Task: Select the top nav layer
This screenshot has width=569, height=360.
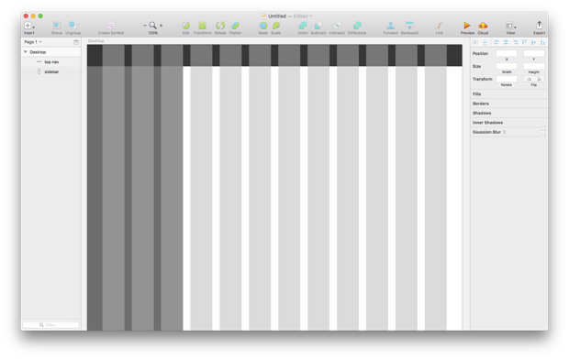Action: (51, 62)
